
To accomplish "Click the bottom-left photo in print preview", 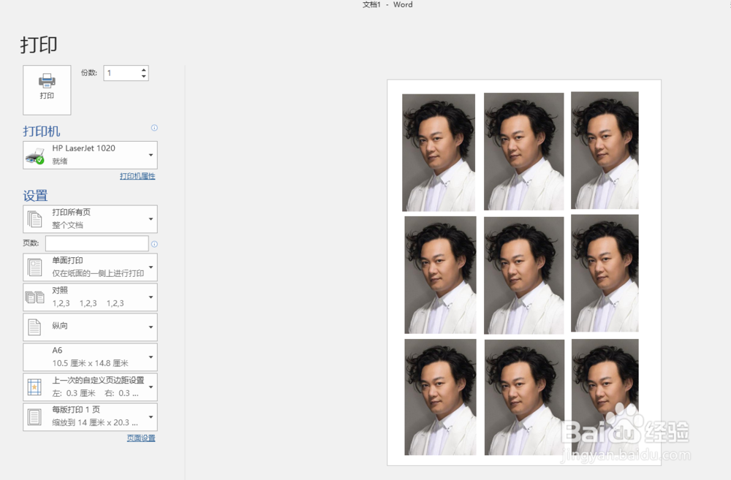I will (x=441, y=397).
